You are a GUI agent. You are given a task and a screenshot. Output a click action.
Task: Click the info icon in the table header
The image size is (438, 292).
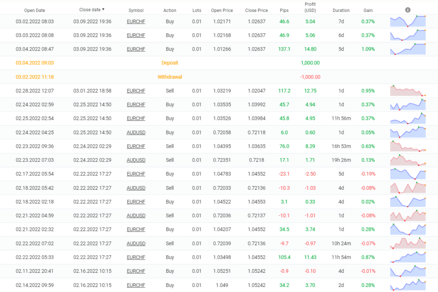pos(408,10)
